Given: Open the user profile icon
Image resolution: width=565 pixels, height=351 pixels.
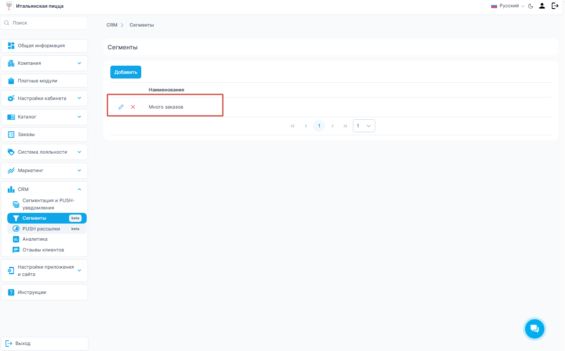Looking at the screenshot, I should coord(542,6).
